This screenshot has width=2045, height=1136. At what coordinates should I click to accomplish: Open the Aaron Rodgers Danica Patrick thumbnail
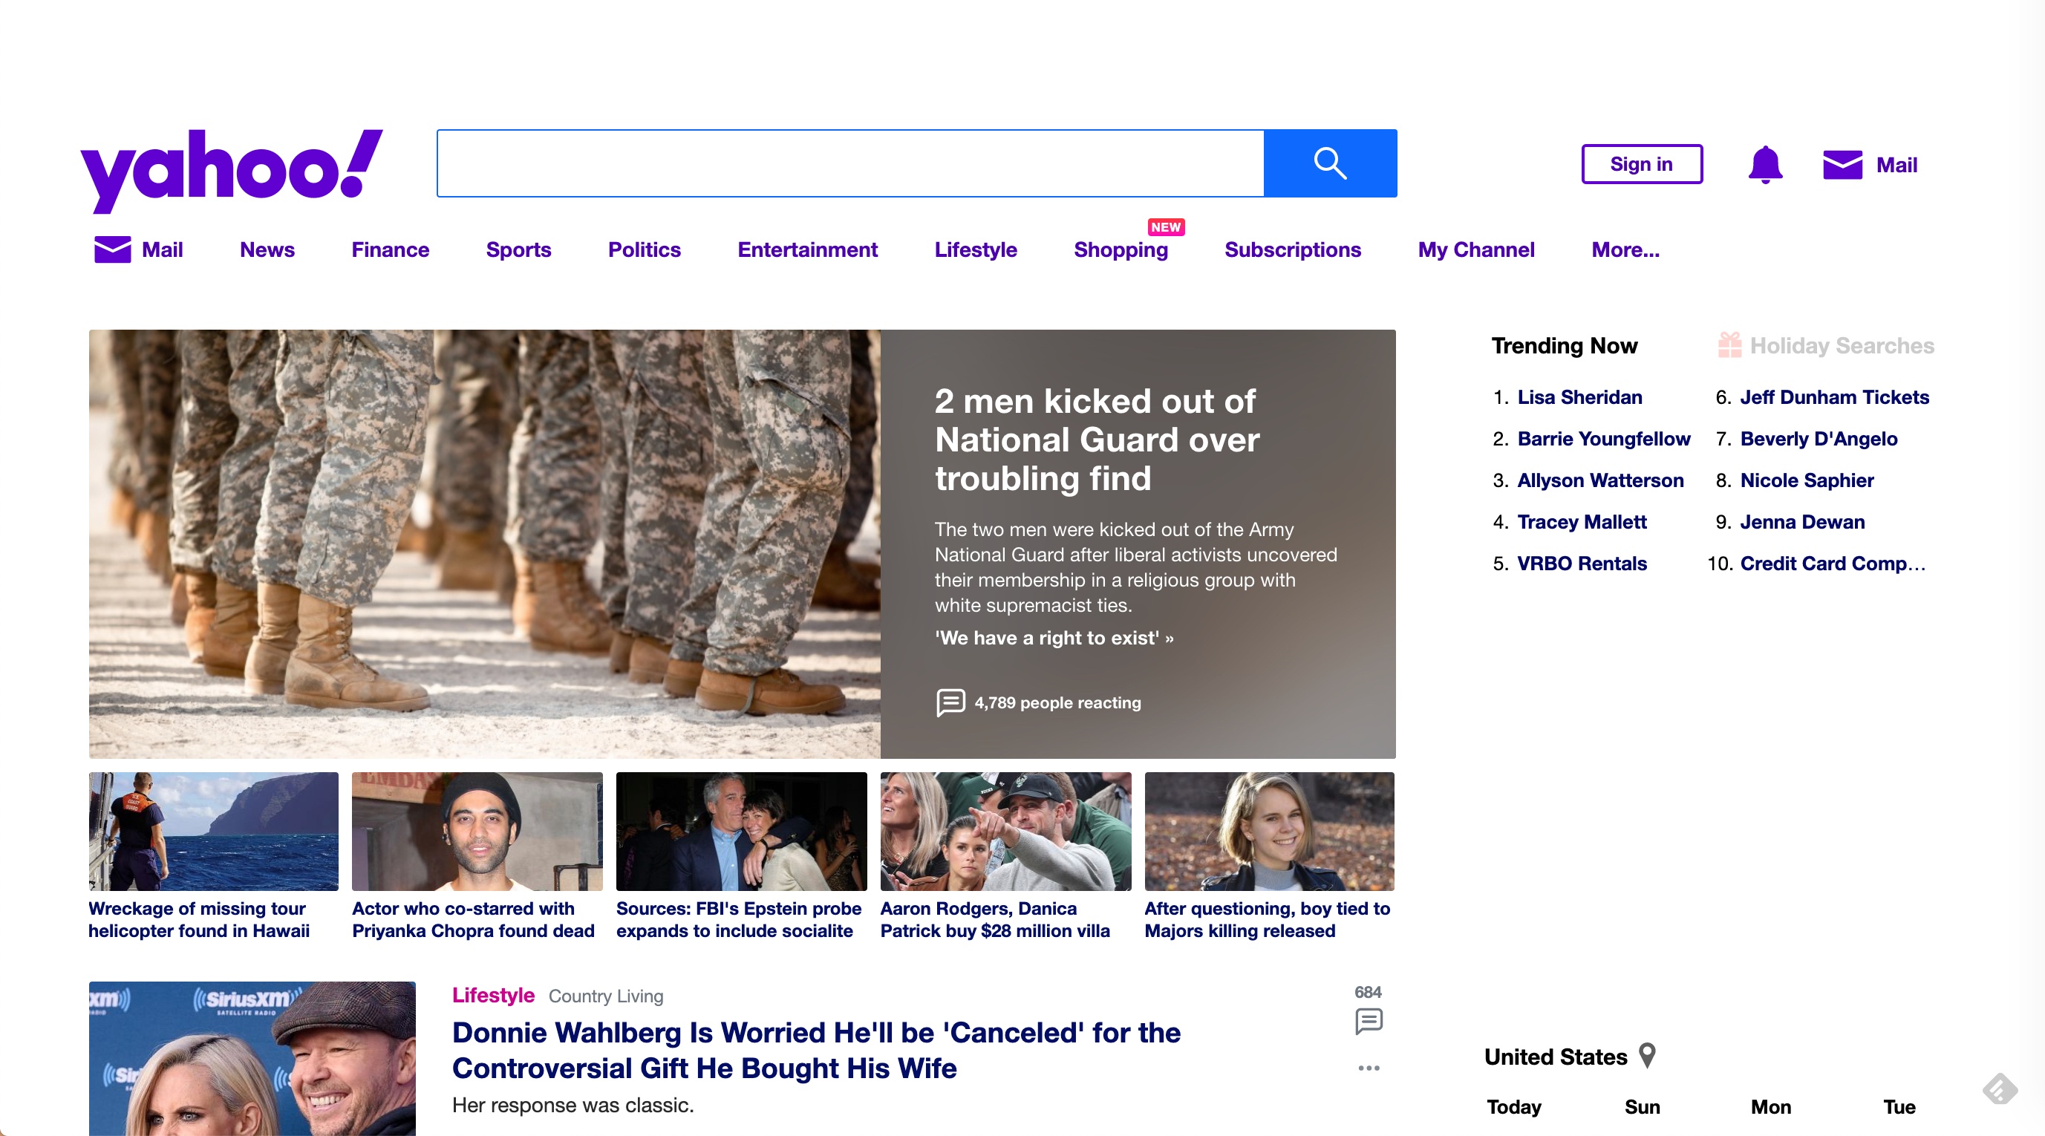pos(1005,831)
